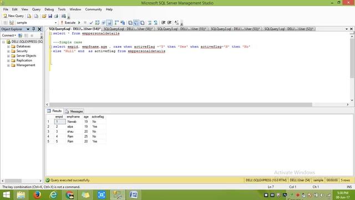The height and width of the screenshot is (200, 355).
Task: Click the editor vertical scrollbar down arrow
Action: coord(352,100)
